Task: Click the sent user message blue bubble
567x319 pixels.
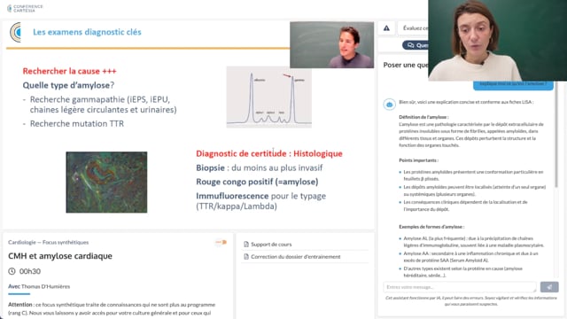Action: pos(513,85)
